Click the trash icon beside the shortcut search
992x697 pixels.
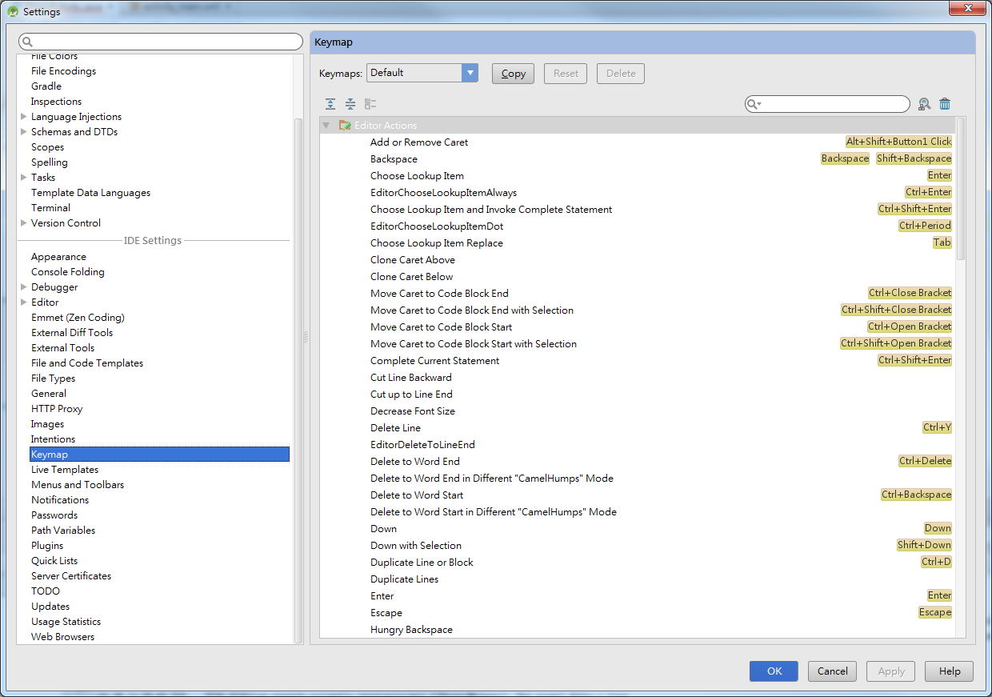point(945,104)
